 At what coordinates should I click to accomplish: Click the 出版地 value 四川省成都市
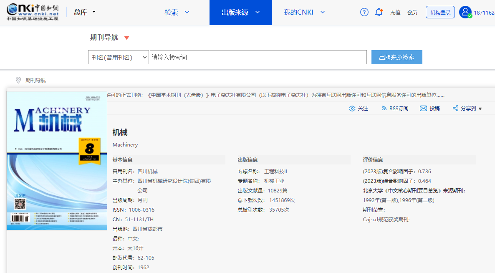(147, 229)
